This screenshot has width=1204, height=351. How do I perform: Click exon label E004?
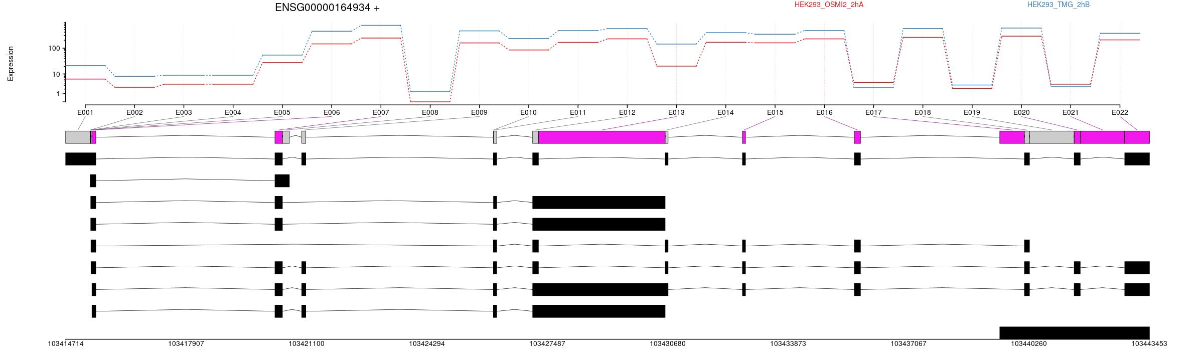233,112
